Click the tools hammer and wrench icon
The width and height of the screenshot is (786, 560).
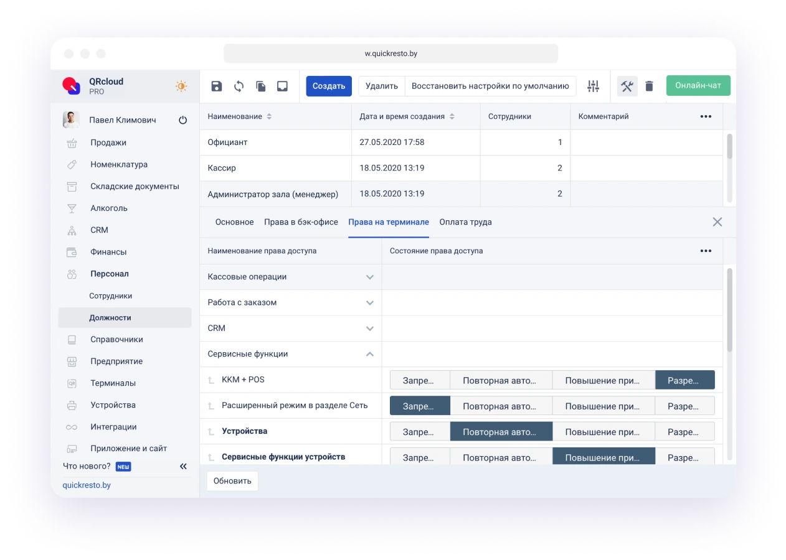click(x=627, y=86)
